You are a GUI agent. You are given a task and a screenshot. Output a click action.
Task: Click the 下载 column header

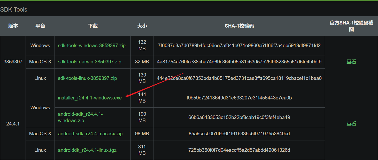click(x=93, y=26)
